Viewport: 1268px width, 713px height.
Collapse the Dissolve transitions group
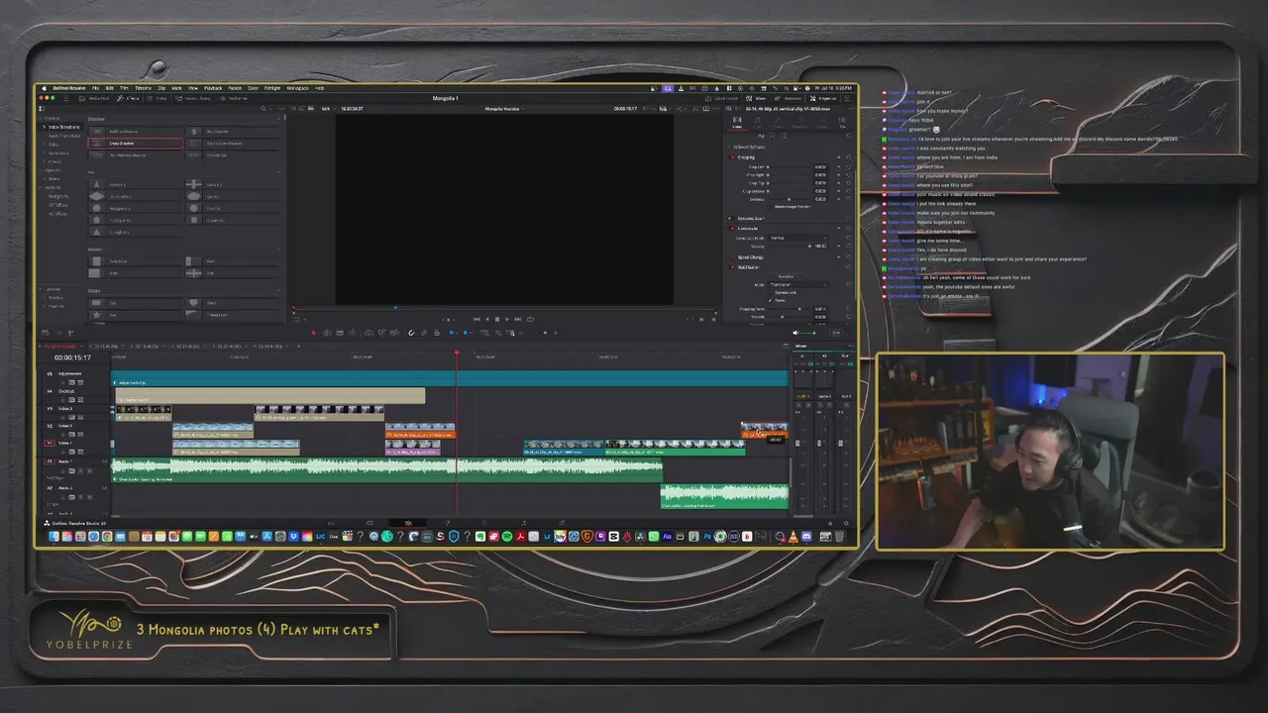tap(278, 119)
